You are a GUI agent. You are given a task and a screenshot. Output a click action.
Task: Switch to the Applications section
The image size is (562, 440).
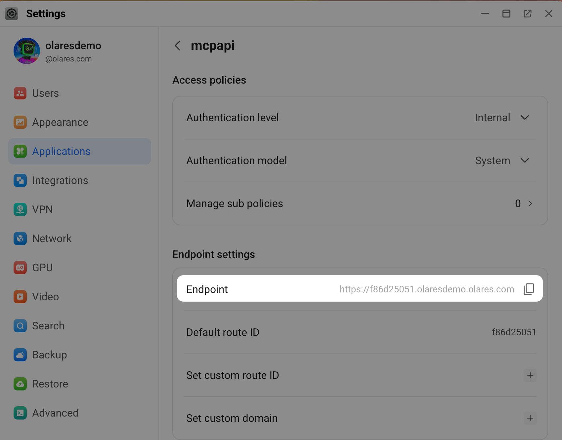61,151
